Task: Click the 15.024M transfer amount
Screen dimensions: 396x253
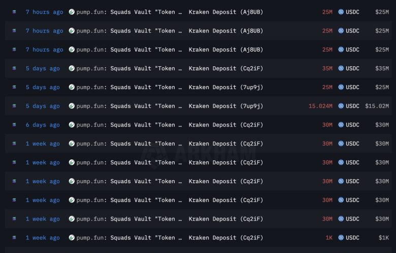Action: point(320,106)
